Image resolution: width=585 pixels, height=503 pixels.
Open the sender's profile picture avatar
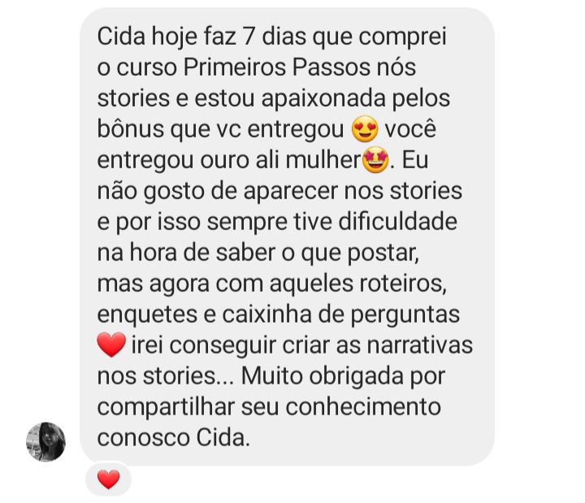coord(45,442)
